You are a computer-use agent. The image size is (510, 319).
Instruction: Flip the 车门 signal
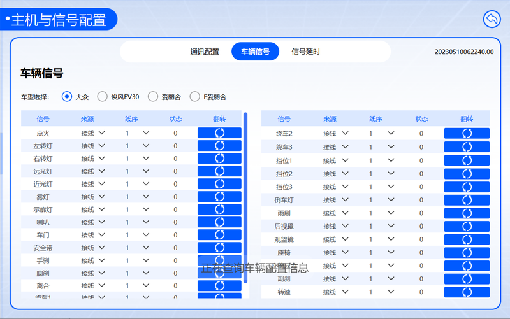pyautogui.click(x=219, y=234)
